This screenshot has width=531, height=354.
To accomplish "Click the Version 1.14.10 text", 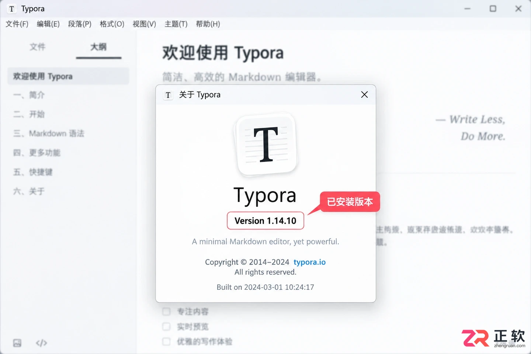I will coord(265,221).
